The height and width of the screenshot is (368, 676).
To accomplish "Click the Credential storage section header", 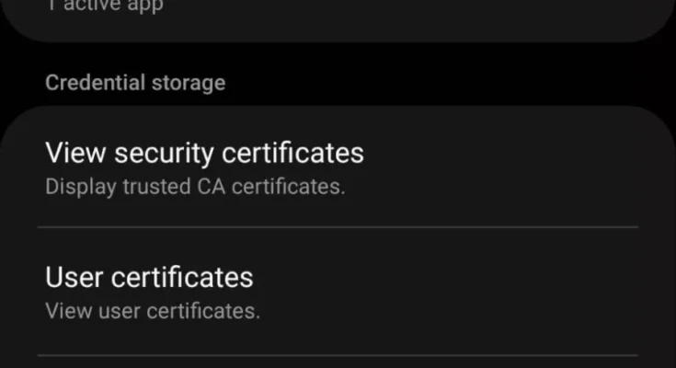I will tap(135, 83).
